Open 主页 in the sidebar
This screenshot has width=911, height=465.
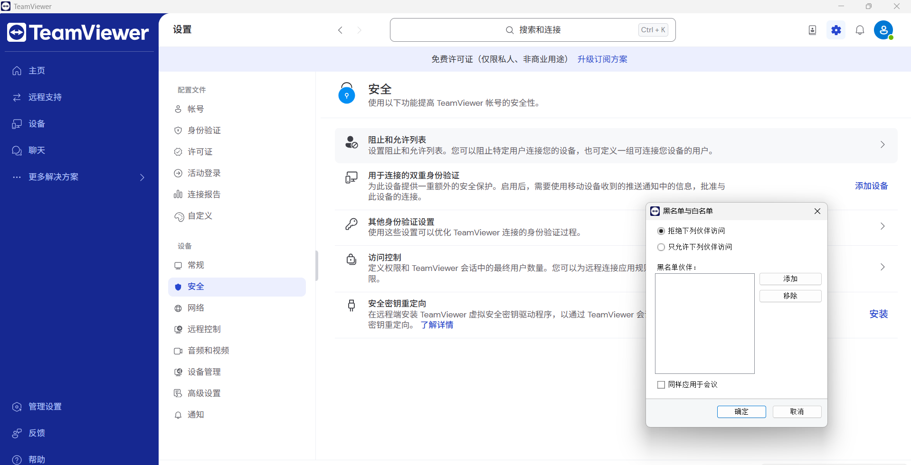(79, 71)
